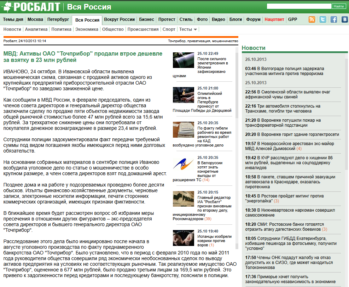349x287 pixels.
Task: Click the Точприбор article headline
Action: [x=83, y=57]
